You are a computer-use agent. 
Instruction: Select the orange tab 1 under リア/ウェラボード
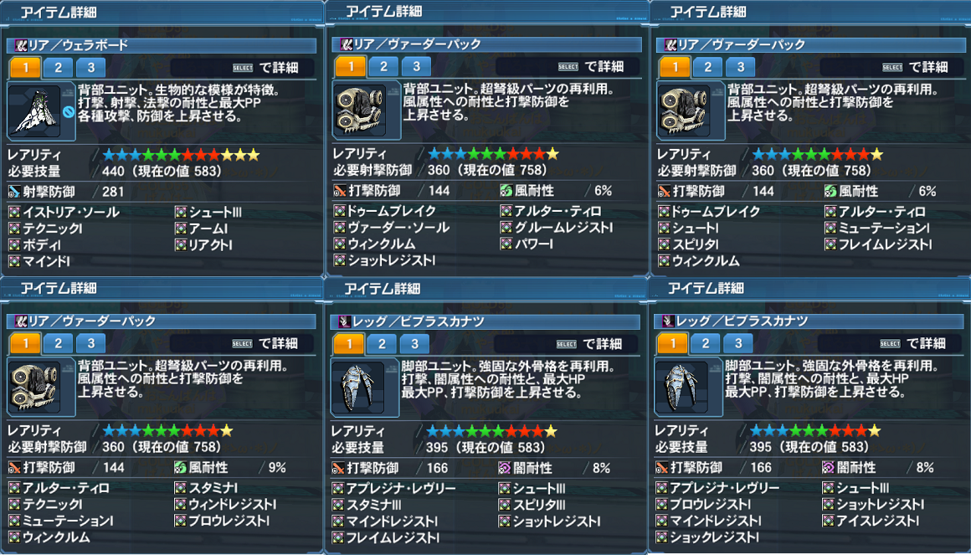coord(25,68)
